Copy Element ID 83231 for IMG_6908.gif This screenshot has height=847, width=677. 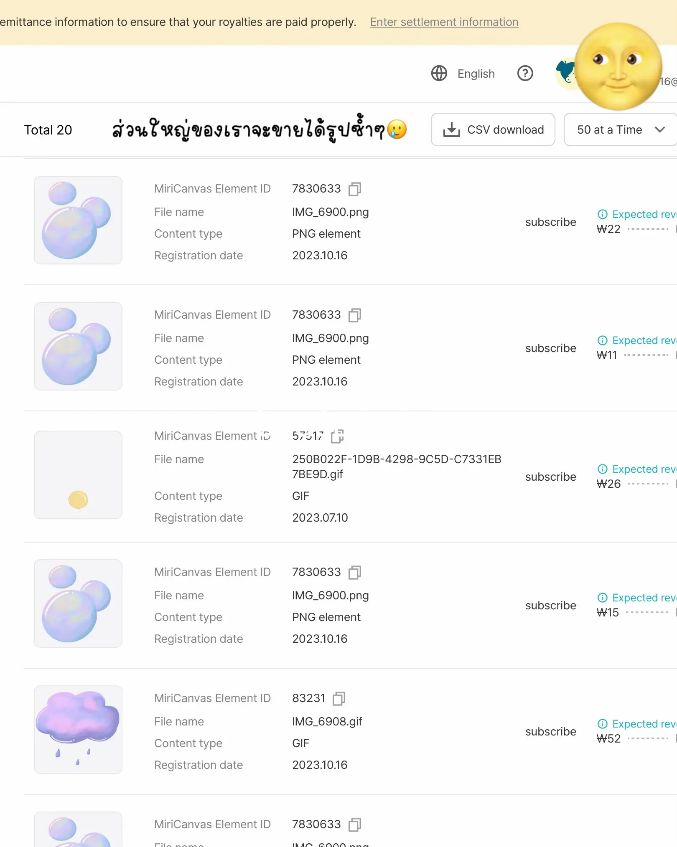click(x=339, y=698)
